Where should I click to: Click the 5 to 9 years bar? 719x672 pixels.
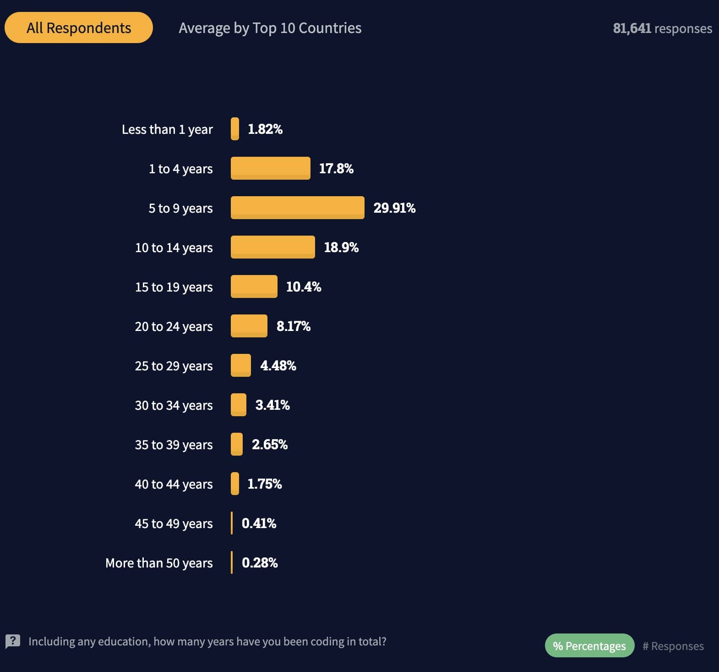(297, 208)
